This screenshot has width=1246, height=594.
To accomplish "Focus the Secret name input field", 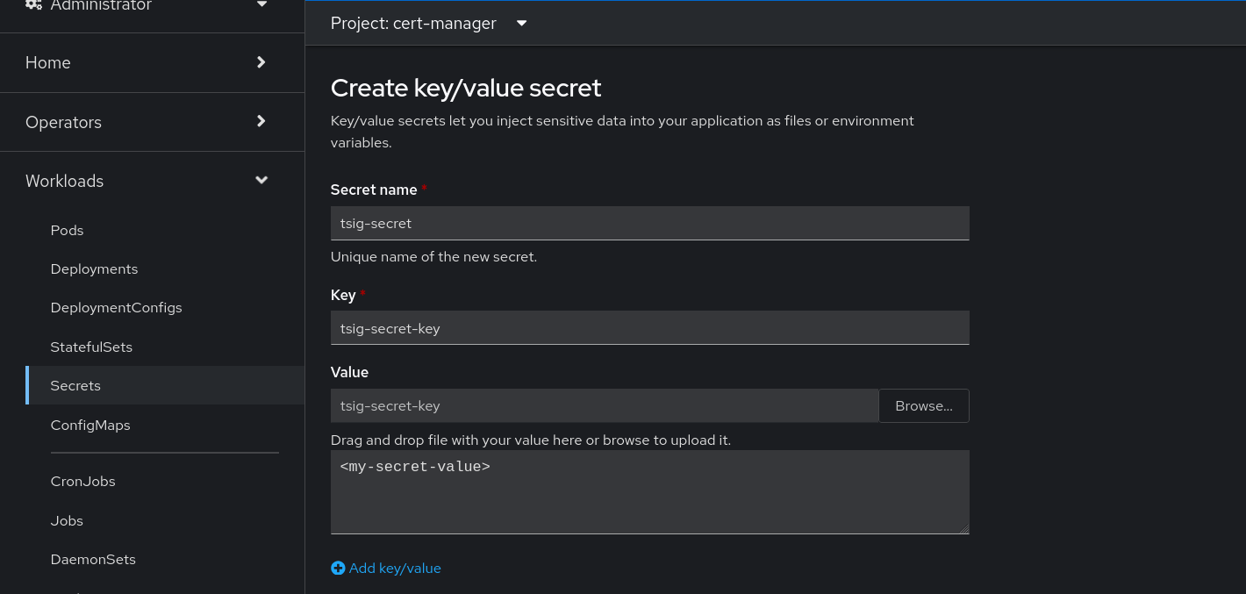I will click(649, 224).
